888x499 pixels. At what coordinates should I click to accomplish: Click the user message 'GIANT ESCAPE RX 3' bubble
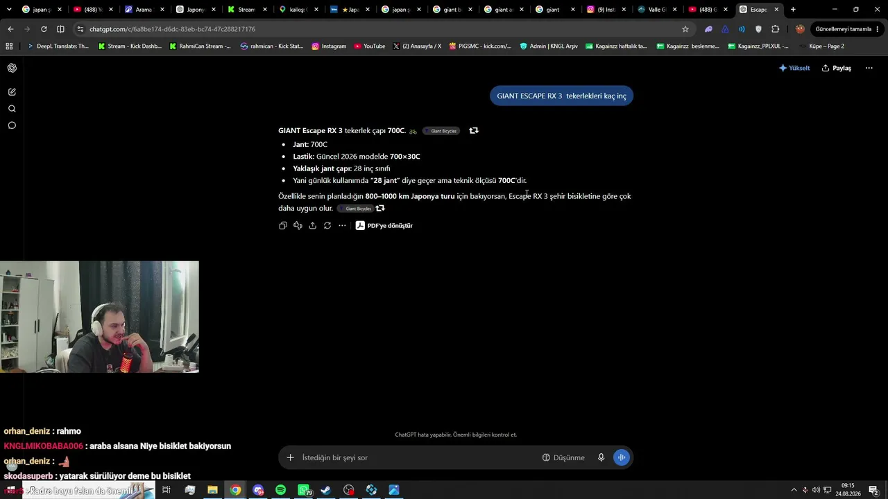tap(561, 96)
